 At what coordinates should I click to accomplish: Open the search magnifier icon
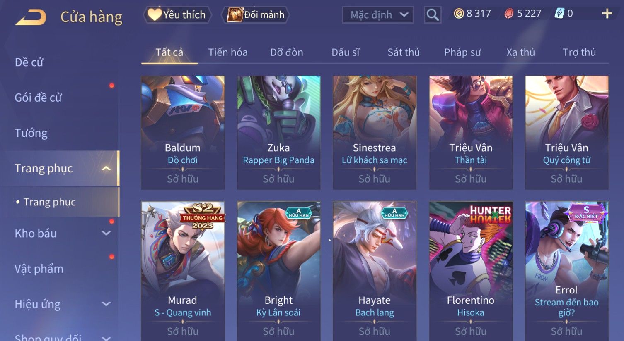click(433, 15)
